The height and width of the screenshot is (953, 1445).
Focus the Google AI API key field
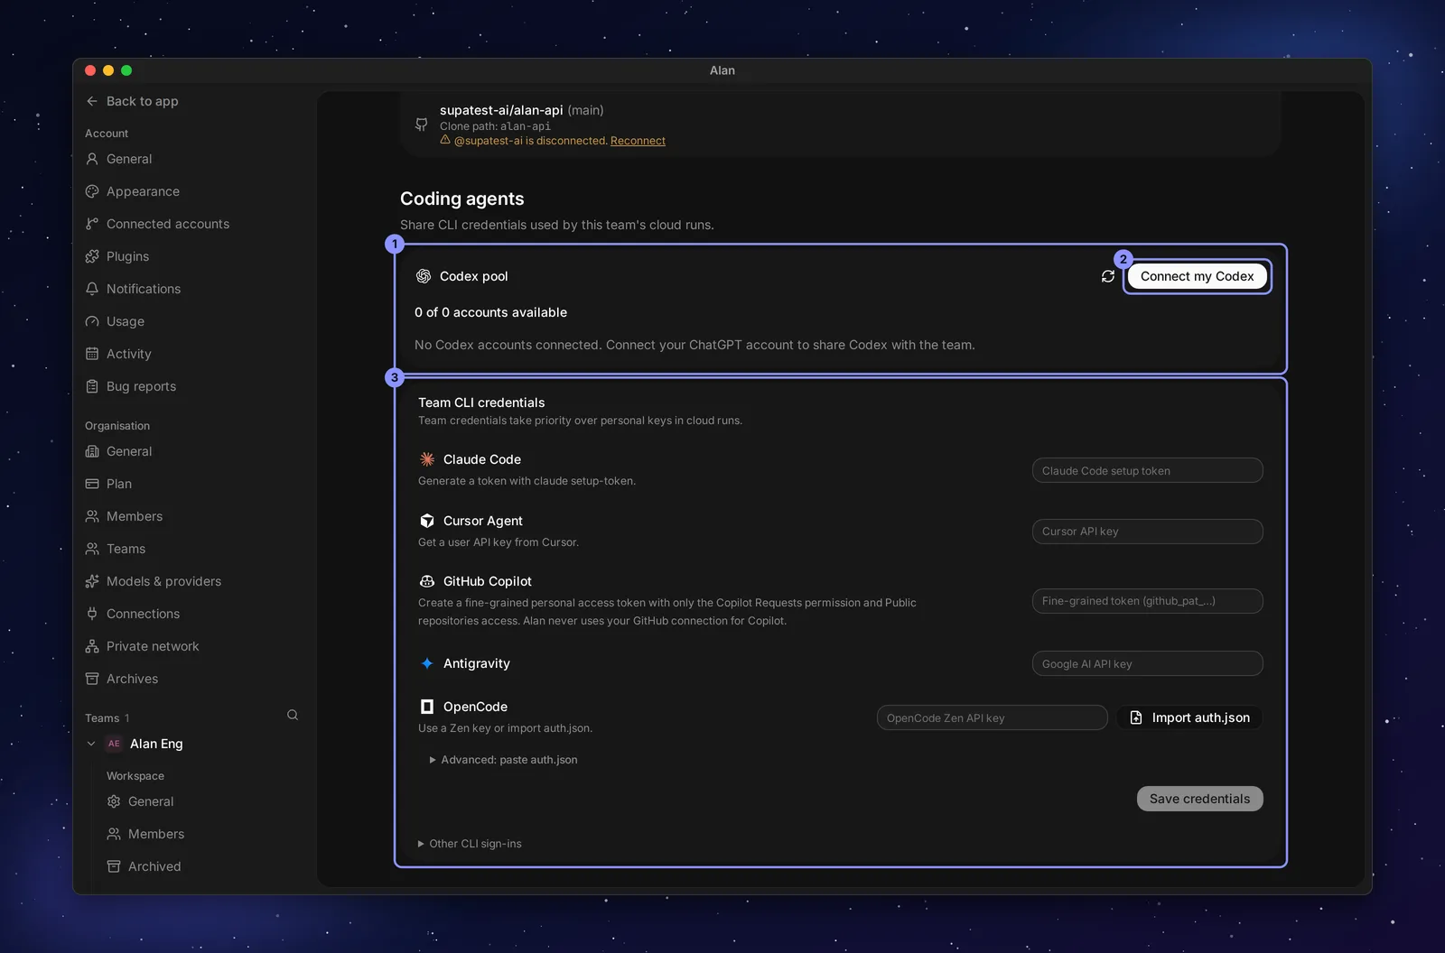(1147, 663)
